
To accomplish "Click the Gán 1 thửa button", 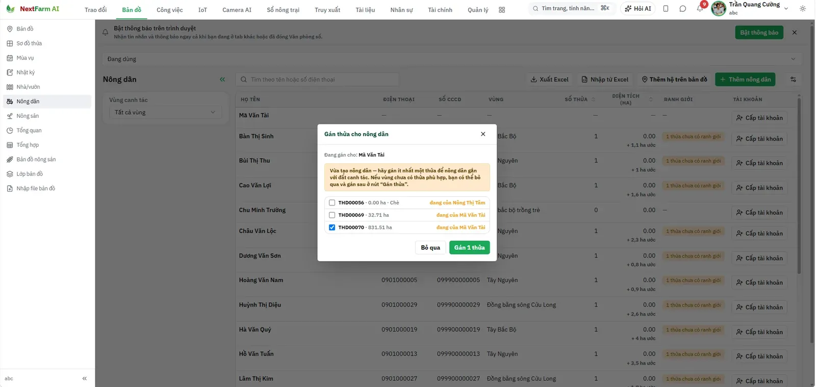I will click(469, 248).
